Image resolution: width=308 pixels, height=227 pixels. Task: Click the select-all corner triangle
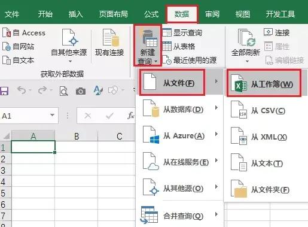pos(6,136)
